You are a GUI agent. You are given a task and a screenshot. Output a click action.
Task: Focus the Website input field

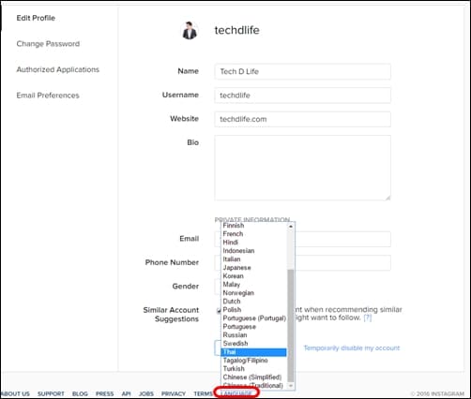[x=302, y=119]
